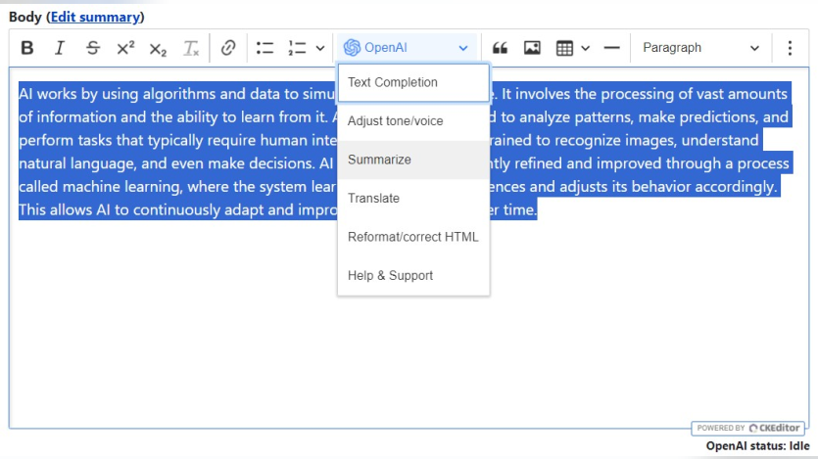The image size is (818, 459).
Task: Insert a horizontal line
Action: (611, 48)
